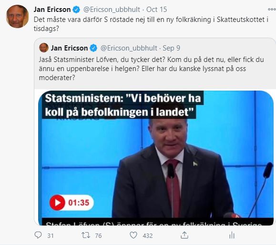Open Jan Ericson name in main tweet
276x245 pixels.
click(52, 10)
